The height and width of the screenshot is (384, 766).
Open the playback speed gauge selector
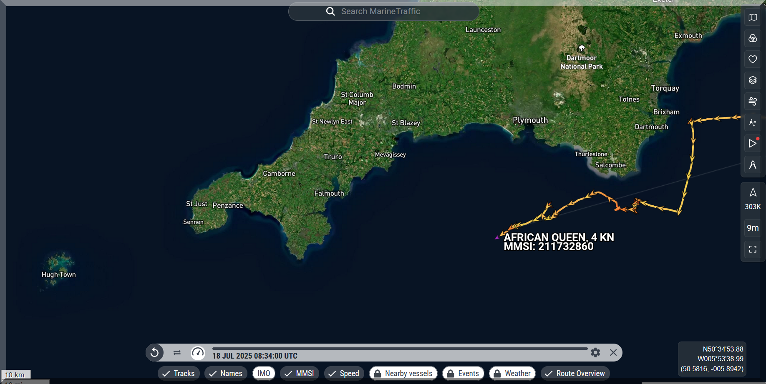point(198,353)
